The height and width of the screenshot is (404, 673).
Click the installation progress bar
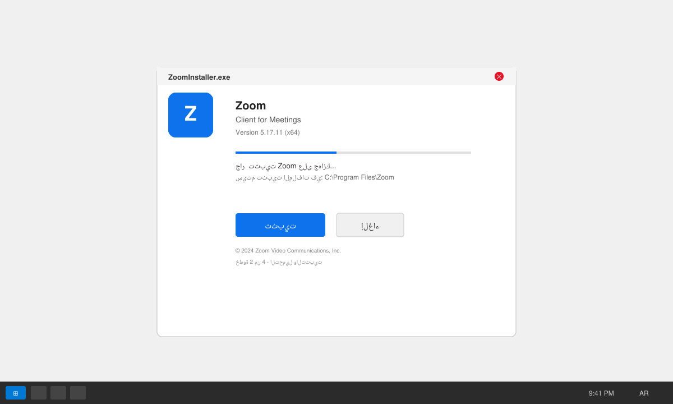(353, 153)
